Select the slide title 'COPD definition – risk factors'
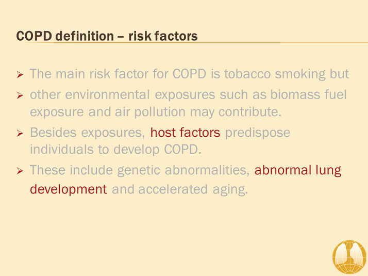368x276 pixels. tap(107, 36)
